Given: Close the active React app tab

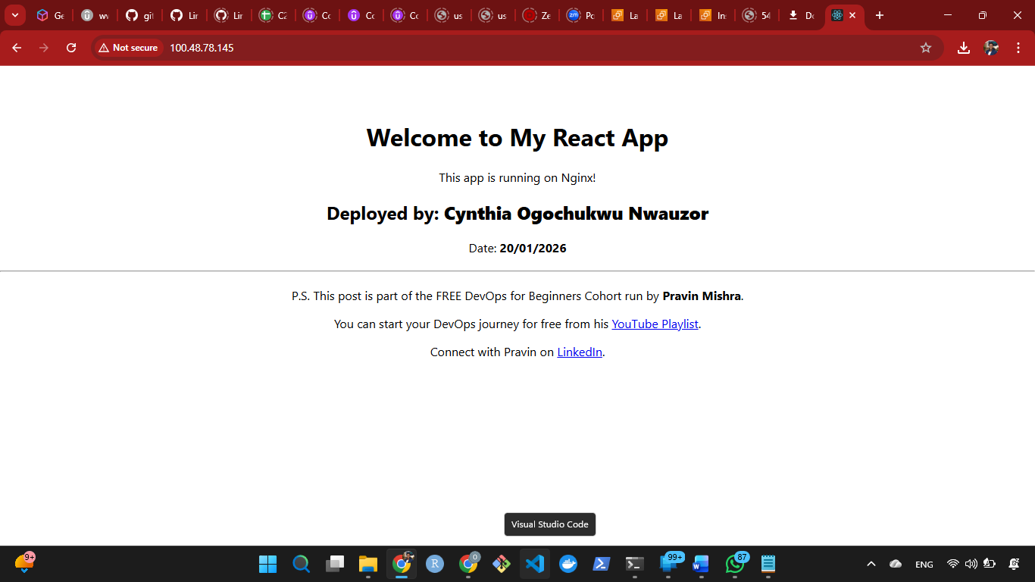Looking at the screenshot, I should pos(852,15).
